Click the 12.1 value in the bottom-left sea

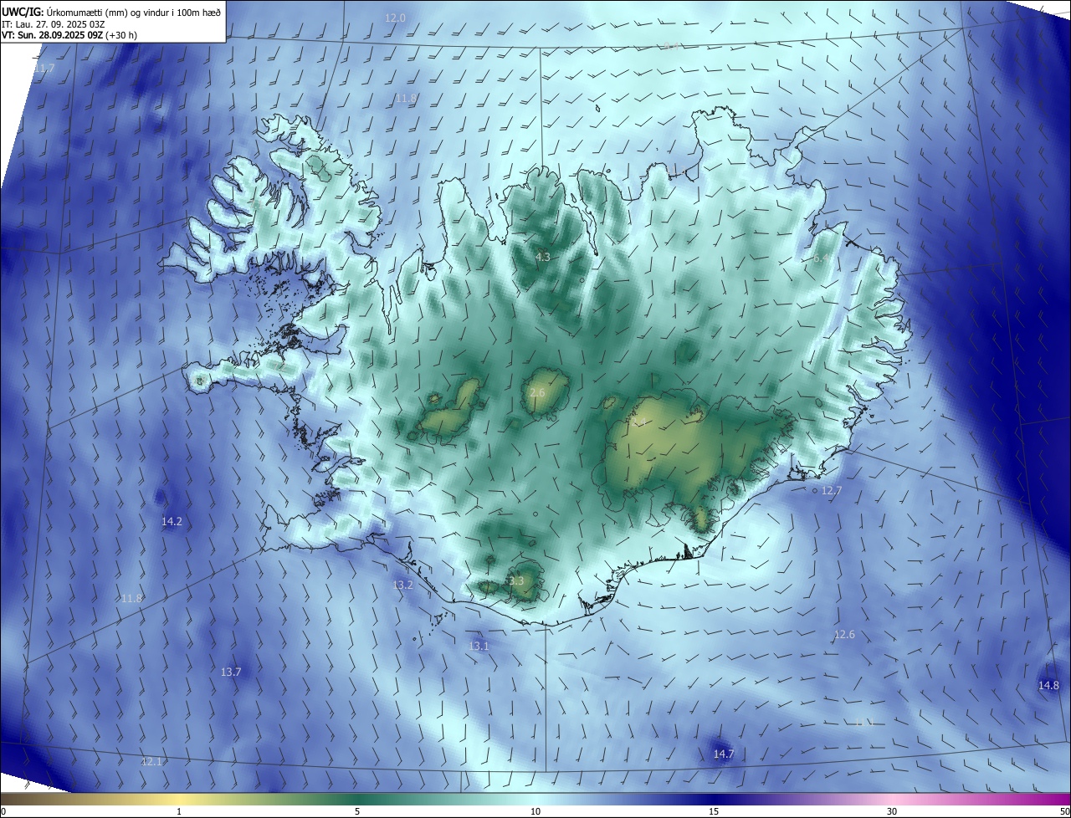pos(151,761)
